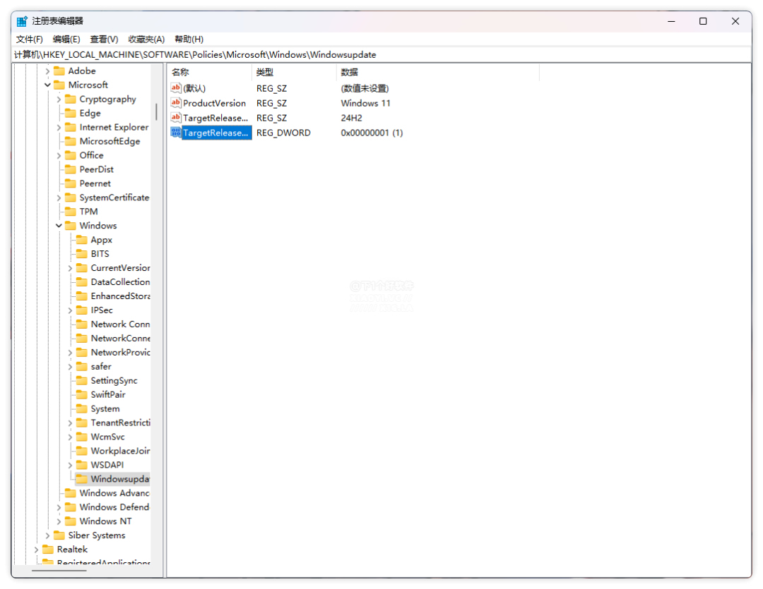The width and height of the screenshot is (763, 589).
Task: Expand the Windows Defender key
Action: point(59,508)
